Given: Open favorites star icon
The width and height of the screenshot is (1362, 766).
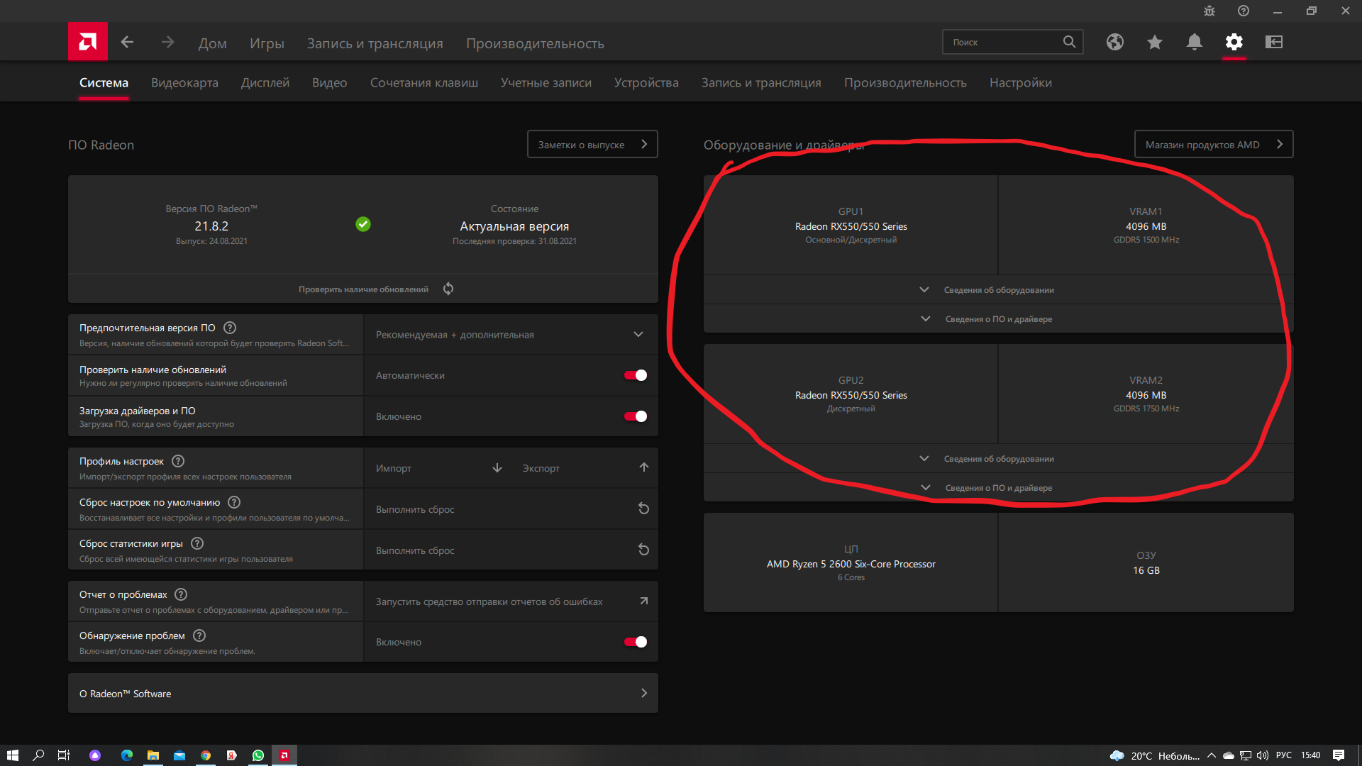Looking at the screenshot, I should tap(1155, 43).
